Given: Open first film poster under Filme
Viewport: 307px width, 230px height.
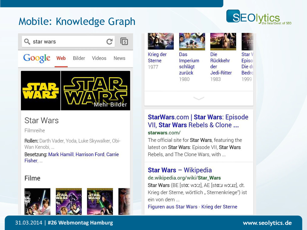Looking at the screenshot, I should (x=37, y=202).
